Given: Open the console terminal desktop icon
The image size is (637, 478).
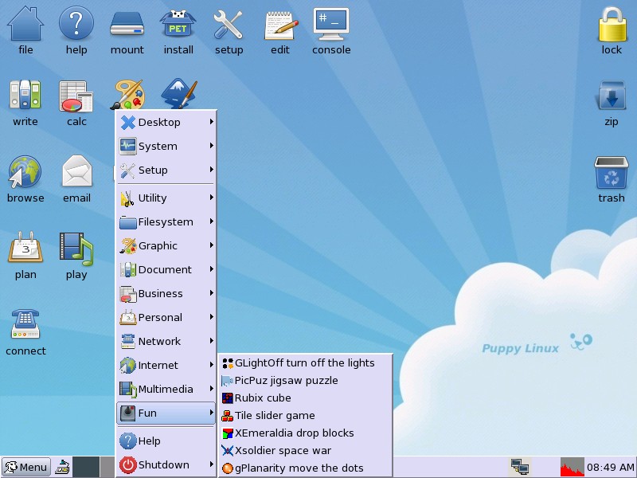Looking at the screenshot, I should 331,26.
